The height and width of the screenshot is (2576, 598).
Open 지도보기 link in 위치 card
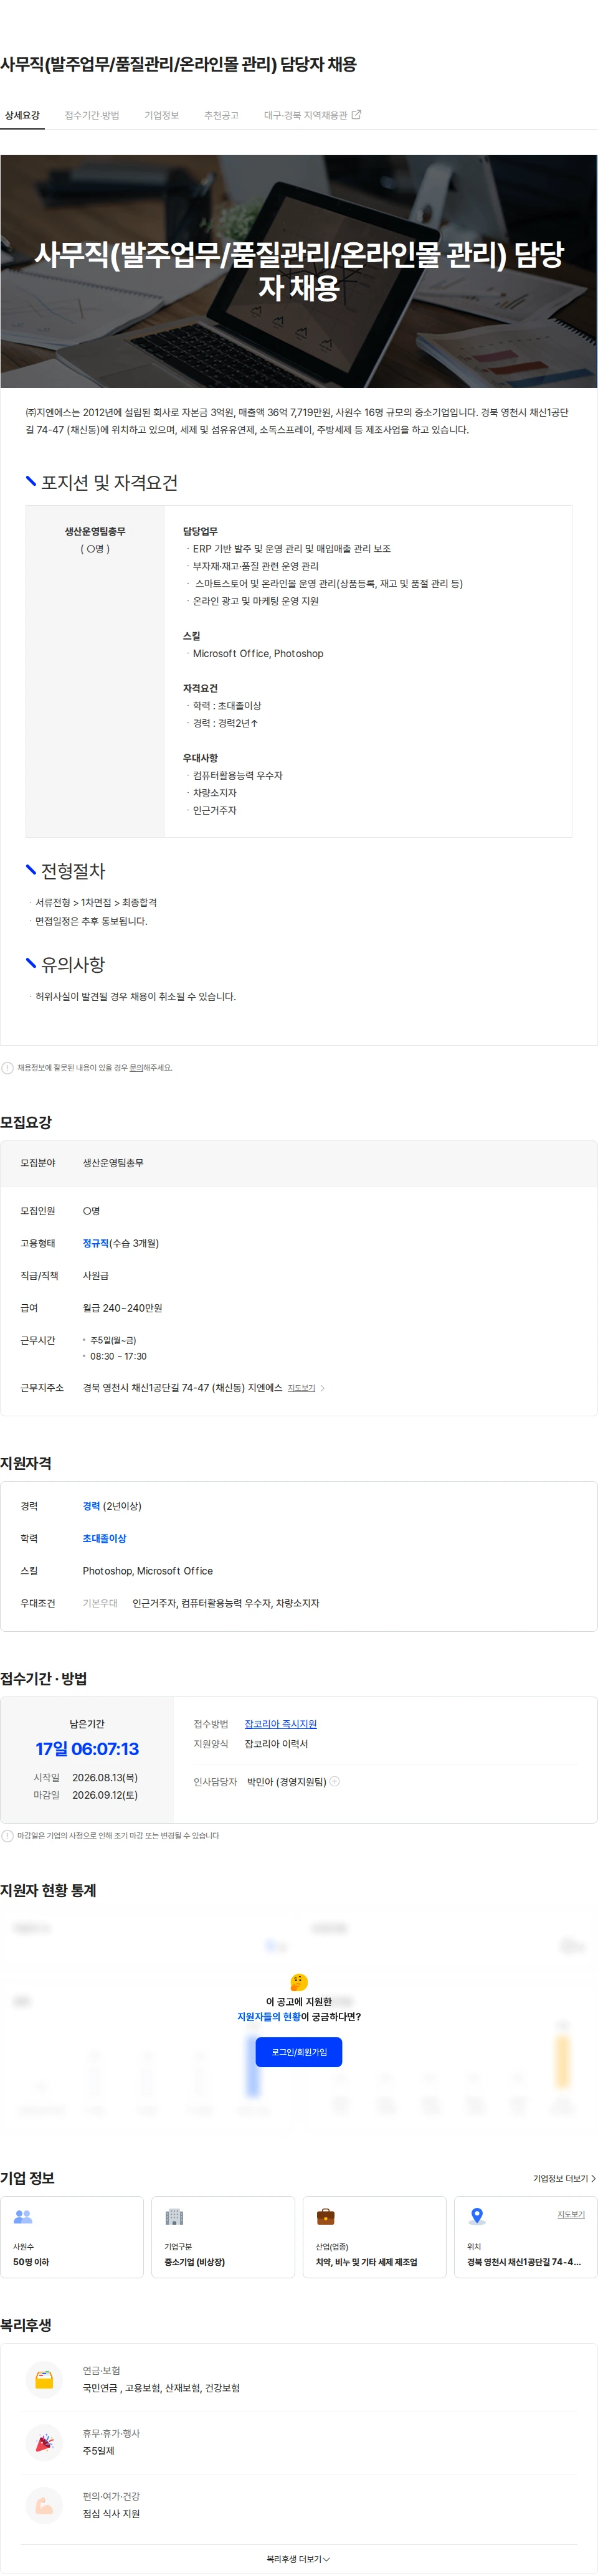coord(571,2214)
